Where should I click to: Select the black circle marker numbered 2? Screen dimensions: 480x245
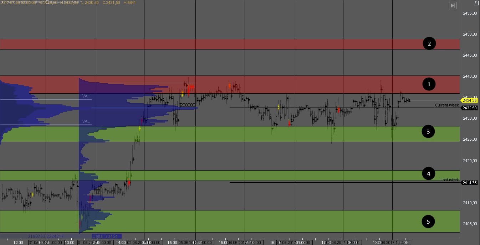(429, 44)
